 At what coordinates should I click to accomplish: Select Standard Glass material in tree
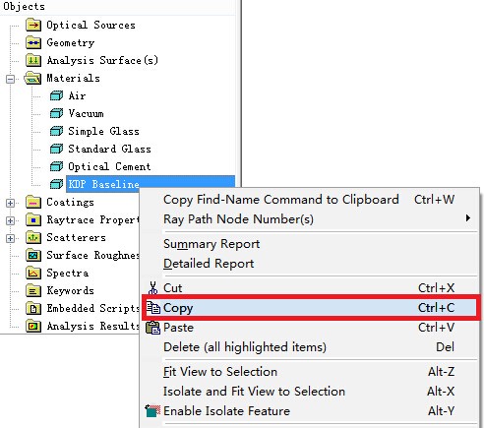click(109, 149)
